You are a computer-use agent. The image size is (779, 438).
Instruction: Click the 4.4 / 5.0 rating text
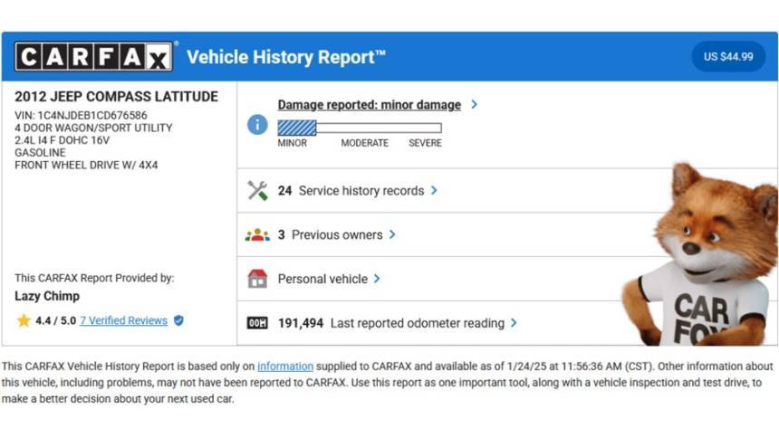point(55,320)
